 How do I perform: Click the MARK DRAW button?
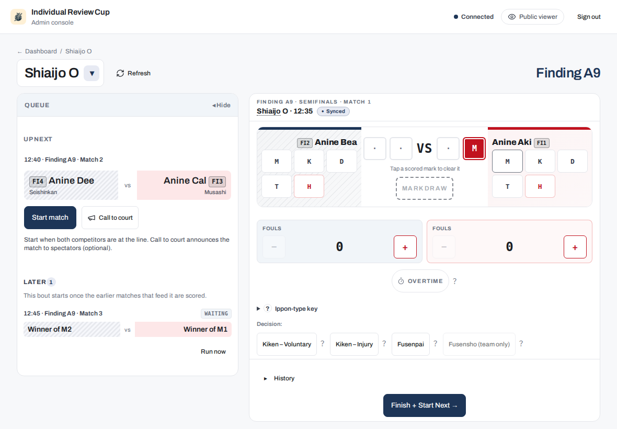[425, 188]
